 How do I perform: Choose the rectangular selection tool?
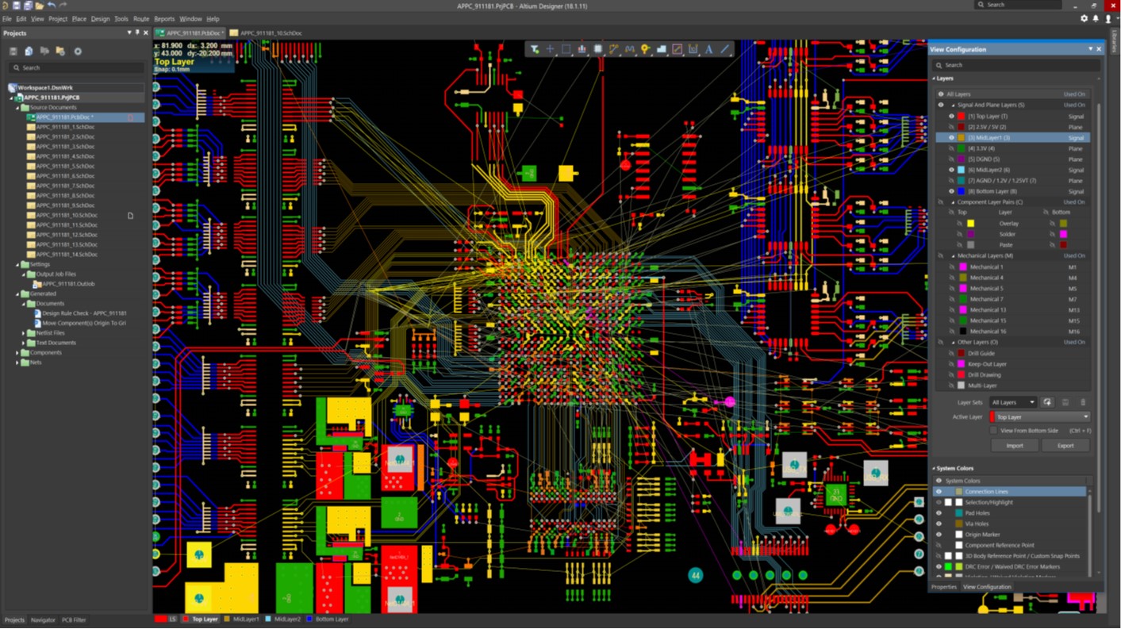point(566,49)
